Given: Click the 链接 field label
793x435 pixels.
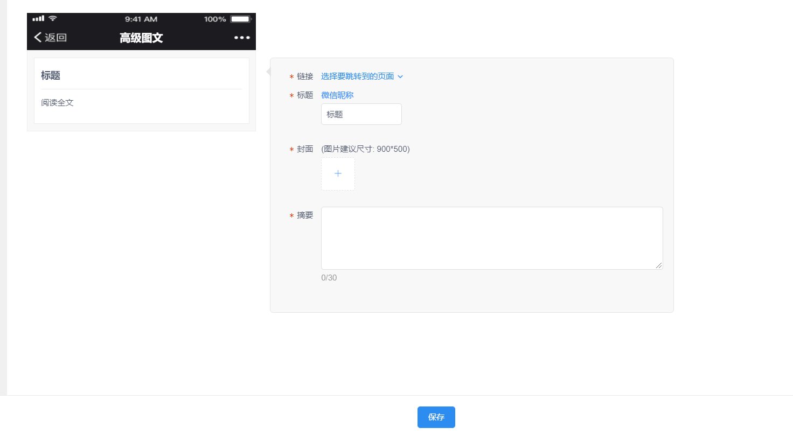Looking at the screenshot, I should coord(305,76).
